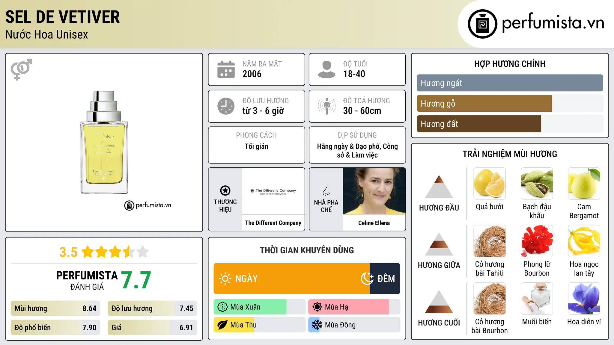The width and height of the screenshot is (614, 345).
Task: Click the top notes pyramid icon
Action: 439,186
